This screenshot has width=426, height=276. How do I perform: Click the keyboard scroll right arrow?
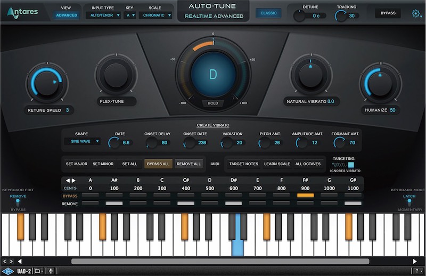point(415,261)
